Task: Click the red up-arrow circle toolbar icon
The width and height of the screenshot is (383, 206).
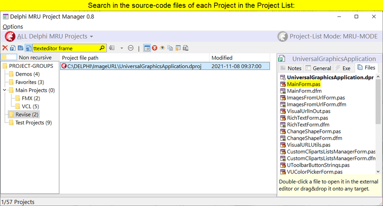Action: (154, 48)
